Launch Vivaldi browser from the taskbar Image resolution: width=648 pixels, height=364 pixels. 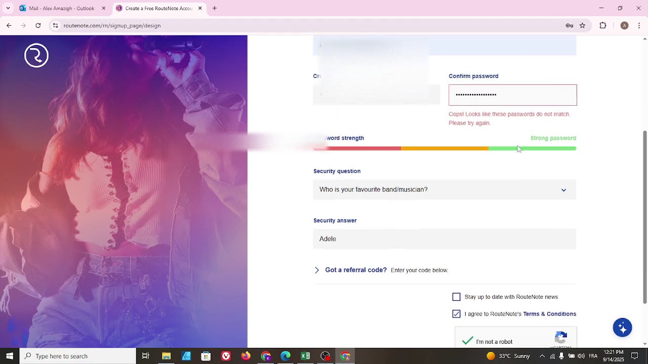(x=226, y=356)
